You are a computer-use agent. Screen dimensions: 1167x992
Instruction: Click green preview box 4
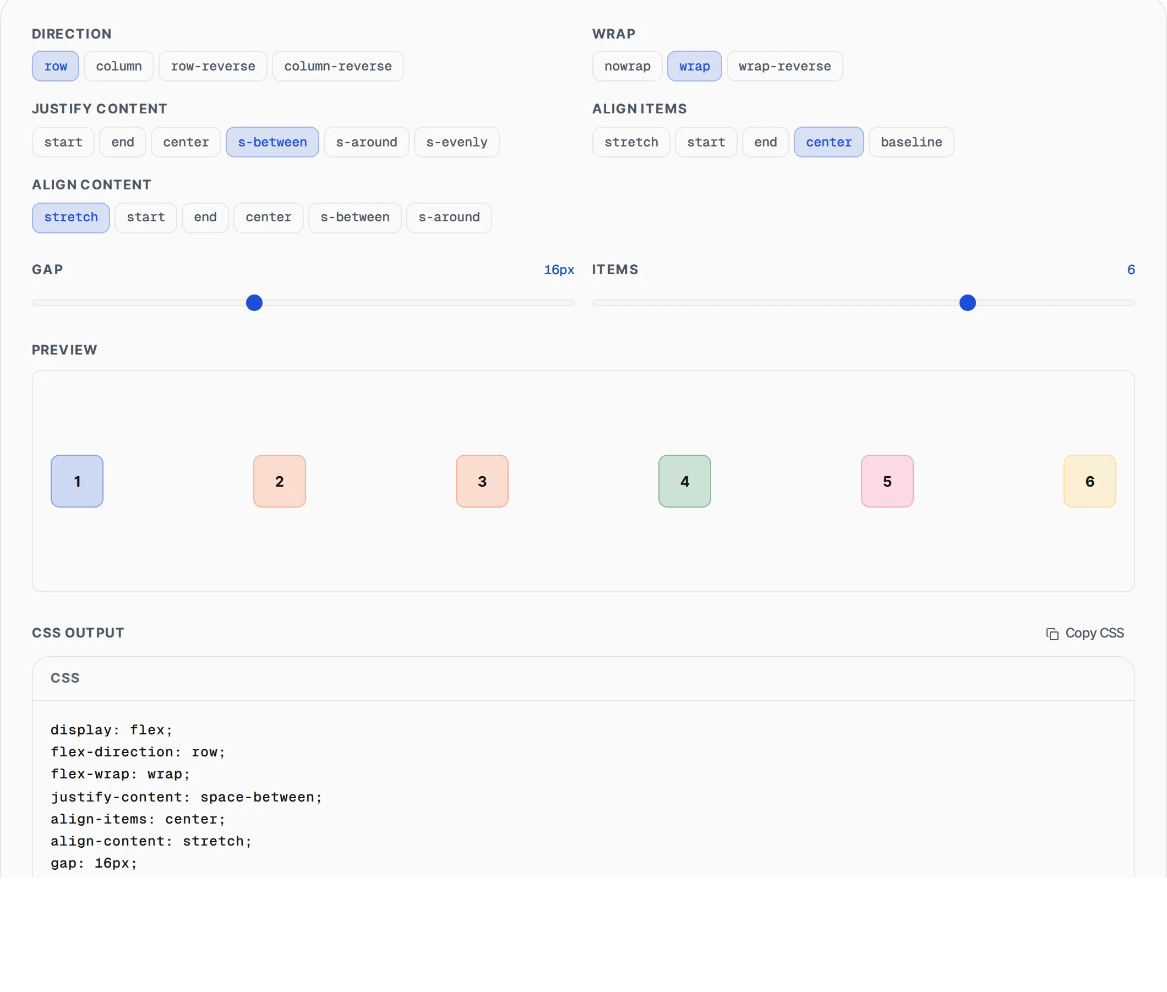pos(684,481)
